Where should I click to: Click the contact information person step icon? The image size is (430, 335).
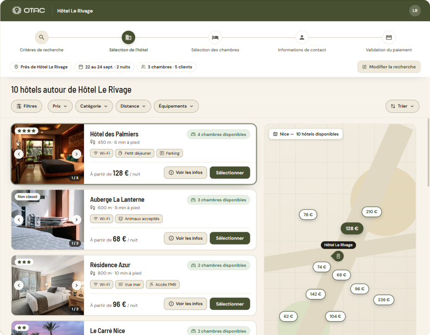tap(302, 37)
